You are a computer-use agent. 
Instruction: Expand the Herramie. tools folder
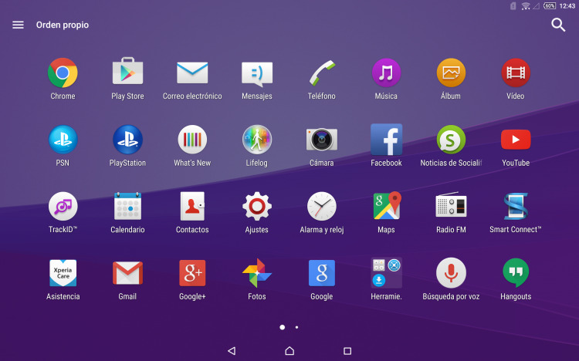pyautogui.click(x=386, y=273)
